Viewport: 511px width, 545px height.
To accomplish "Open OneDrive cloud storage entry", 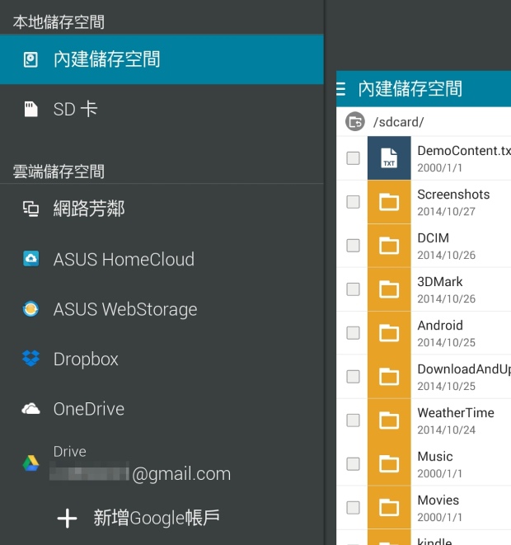I will point(162,409).
